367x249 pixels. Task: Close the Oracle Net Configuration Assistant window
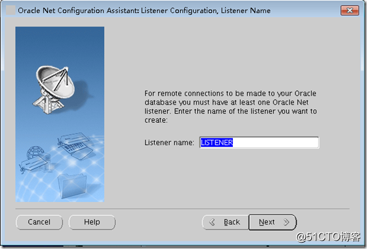(349, 10)
